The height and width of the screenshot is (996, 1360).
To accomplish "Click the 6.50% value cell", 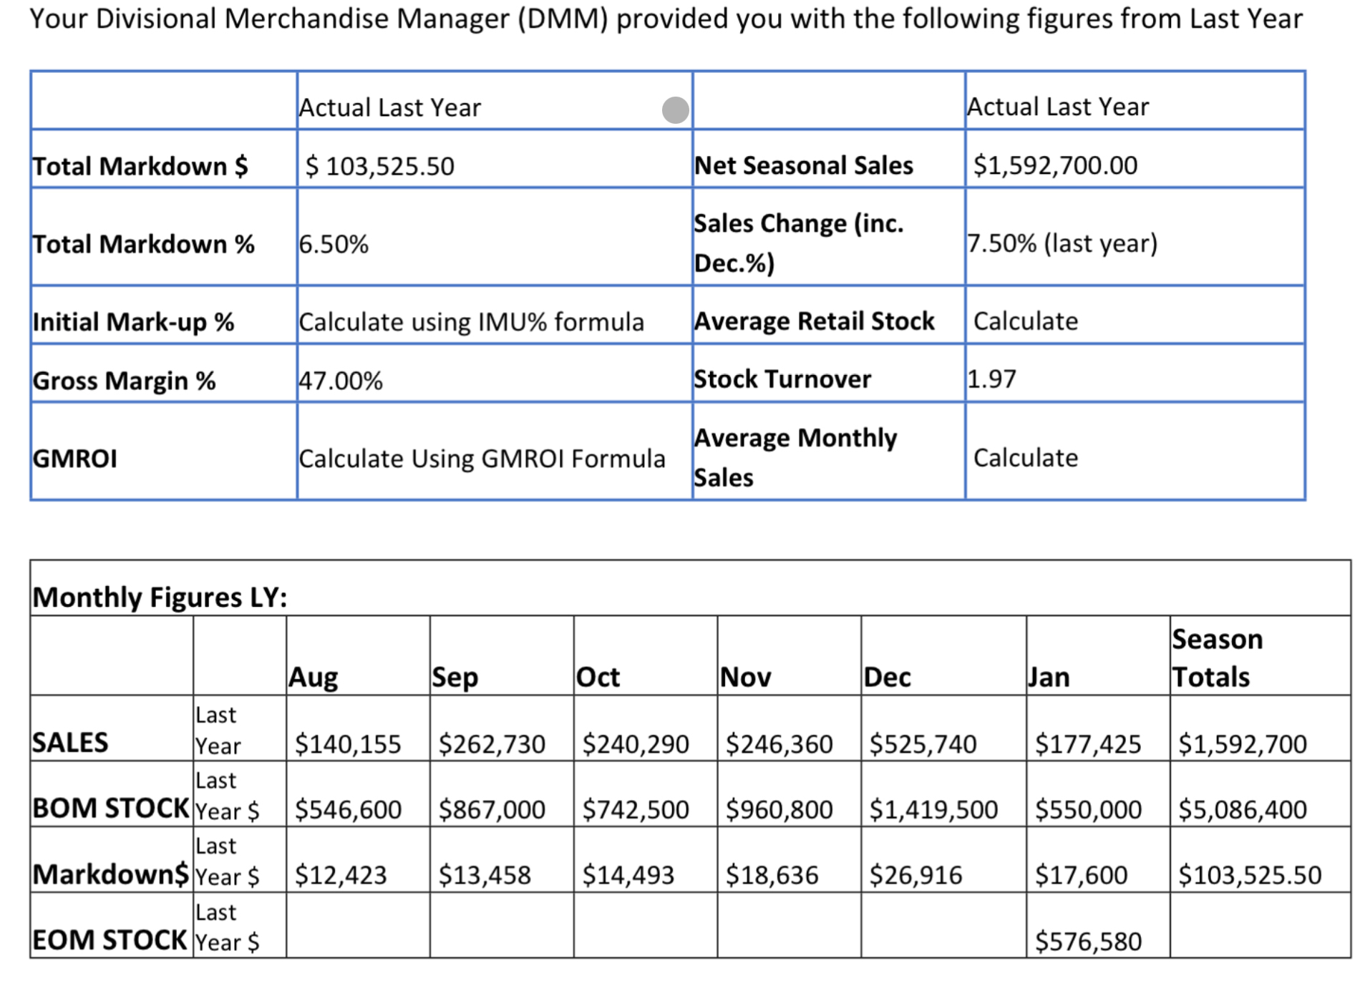I will tap(334, 243).
